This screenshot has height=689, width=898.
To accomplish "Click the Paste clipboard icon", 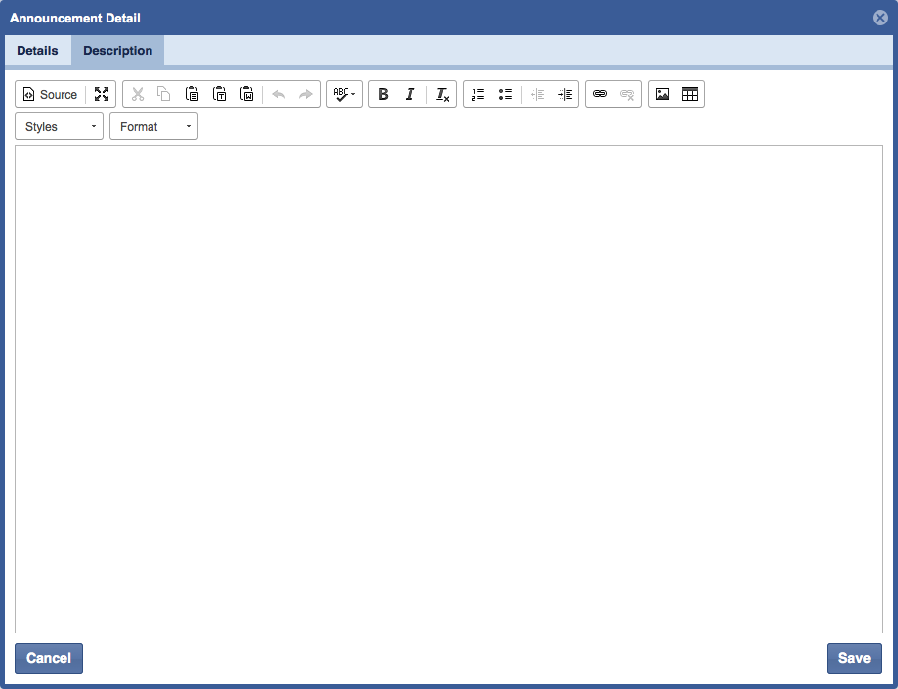I will tap(192, 95).
